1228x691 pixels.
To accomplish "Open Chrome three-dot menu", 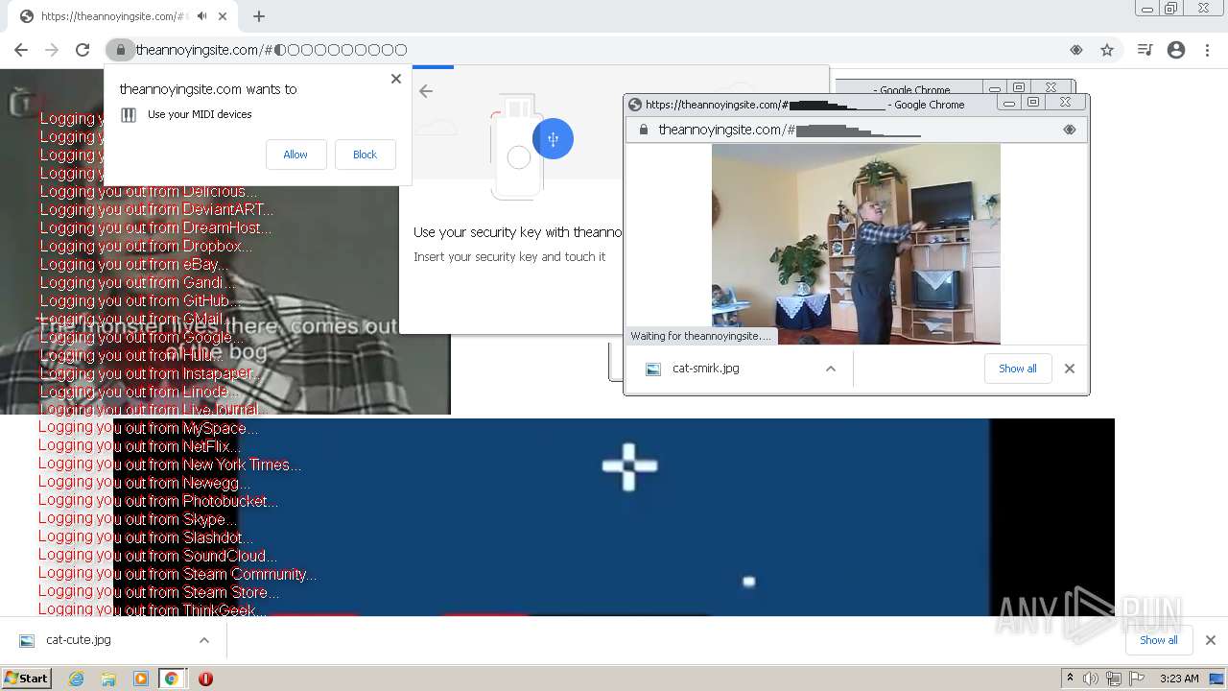I will tap(1208, 50).
